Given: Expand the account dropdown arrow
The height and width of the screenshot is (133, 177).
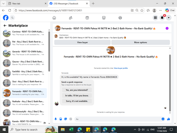Looking at the screenshot, I should (169, 18).
